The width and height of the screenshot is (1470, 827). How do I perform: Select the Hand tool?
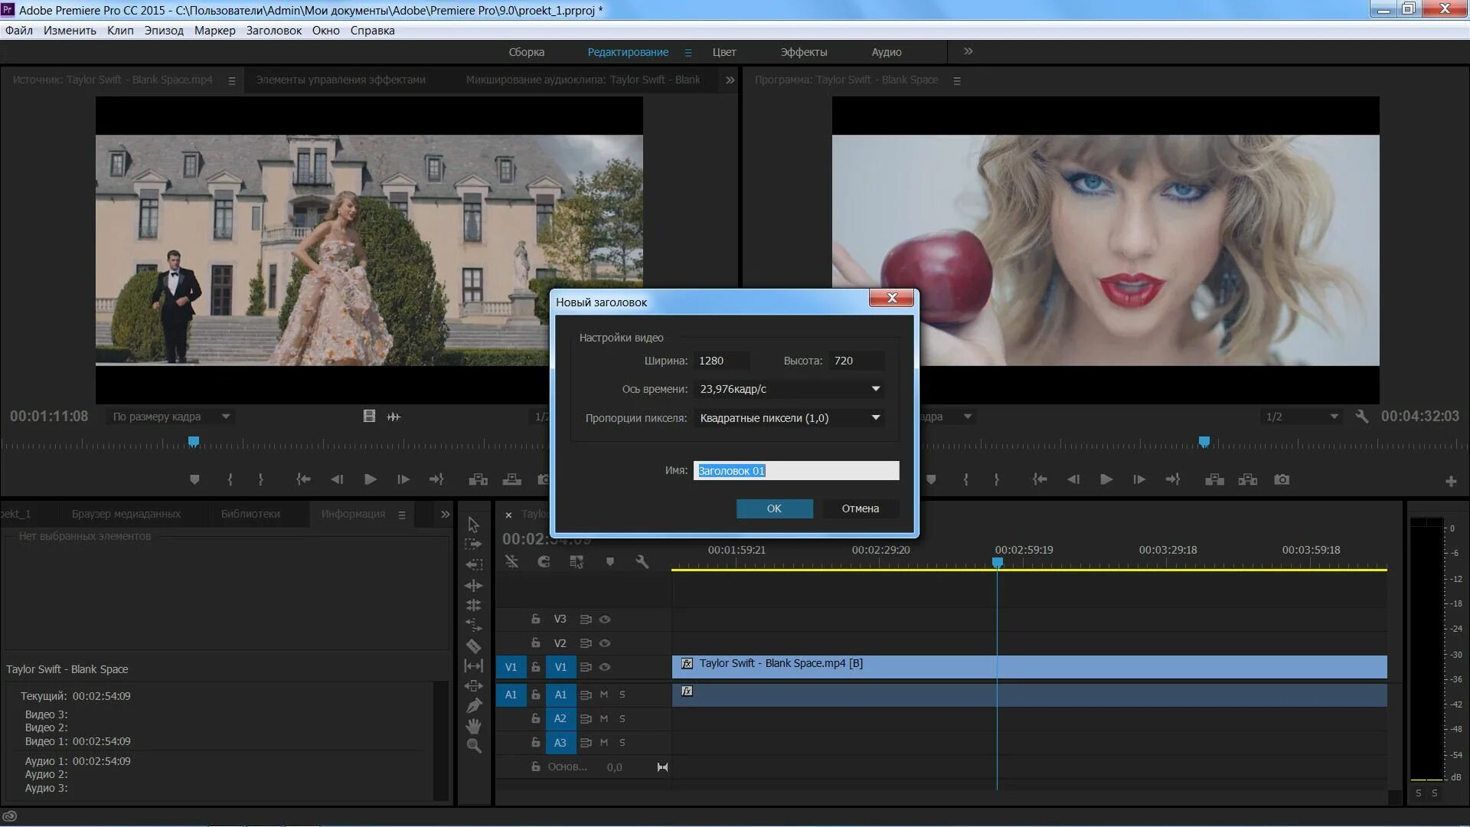[473, 726]
